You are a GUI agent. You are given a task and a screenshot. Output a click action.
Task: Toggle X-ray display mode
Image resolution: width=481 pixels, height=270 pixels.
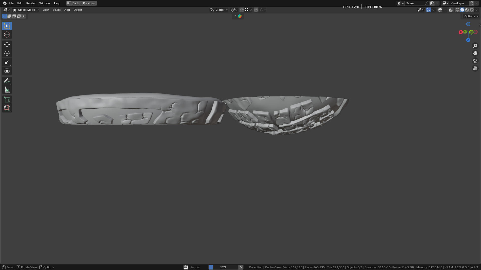pyautogui.click(x=451, y=10)
